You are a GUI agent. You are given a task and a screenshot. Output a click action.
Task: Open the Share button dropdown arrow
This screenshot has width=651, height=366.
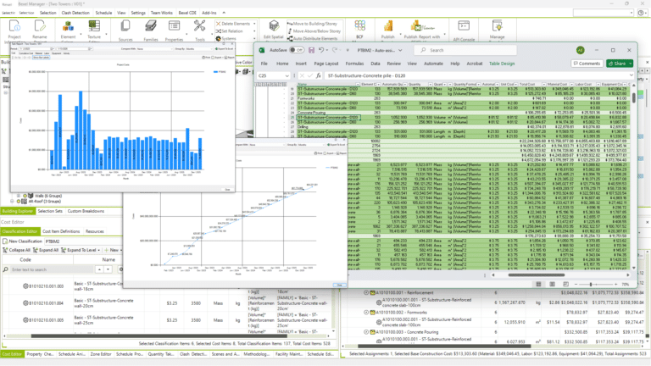(x=631, y=64)
